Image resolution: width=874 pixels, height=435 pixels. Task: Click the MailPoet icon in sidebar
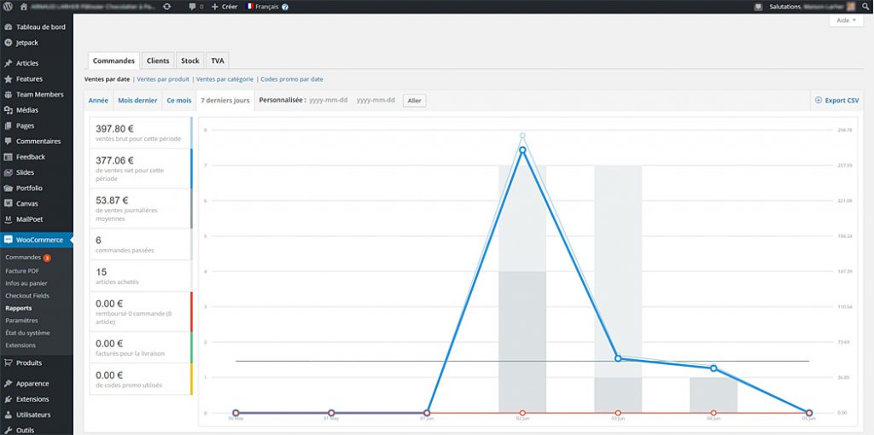[x=8, y=219]
